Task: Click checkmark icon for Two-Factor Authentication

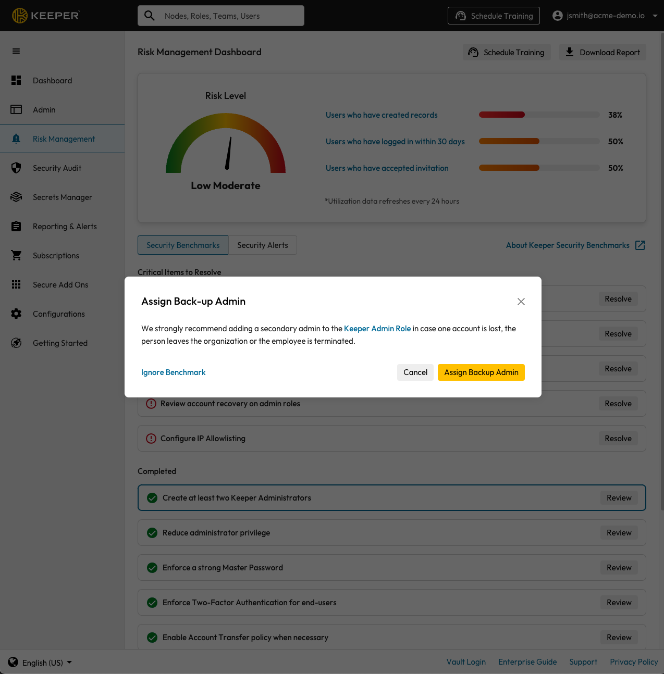Action: (x=152, y=603)
